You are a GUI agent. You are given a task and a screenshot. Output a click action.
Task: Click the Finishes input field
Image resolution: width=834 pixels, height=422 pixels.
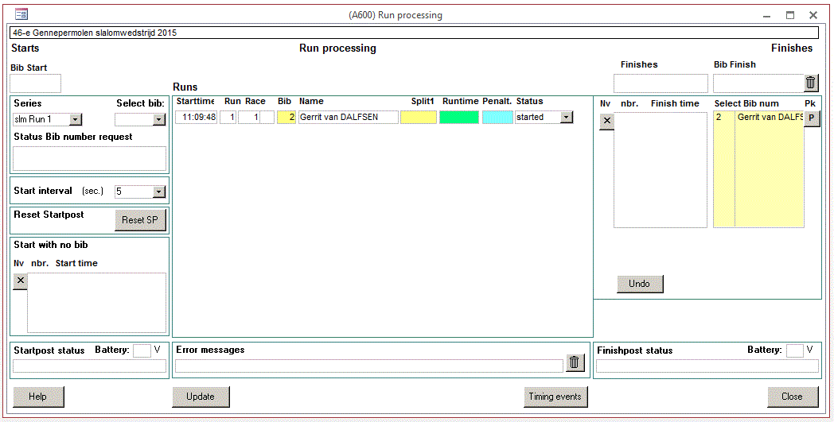(x=661, y=83)
